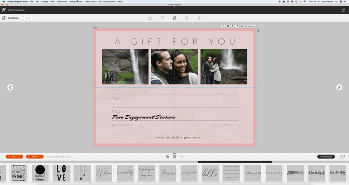Open the Images menu

[x=44, y=1]
